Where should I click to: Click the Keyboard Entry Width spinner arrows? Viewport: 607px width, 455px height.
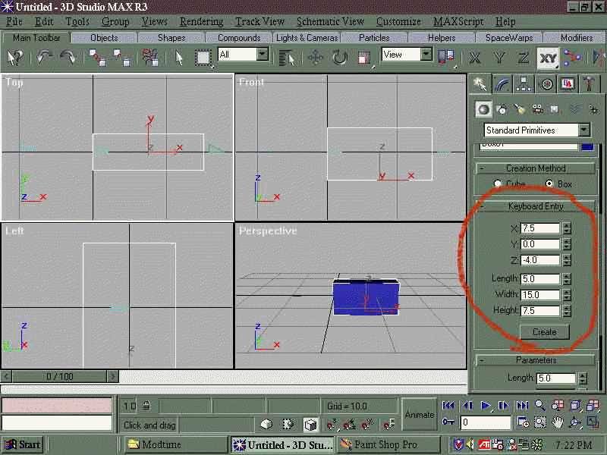coord(566,294)
